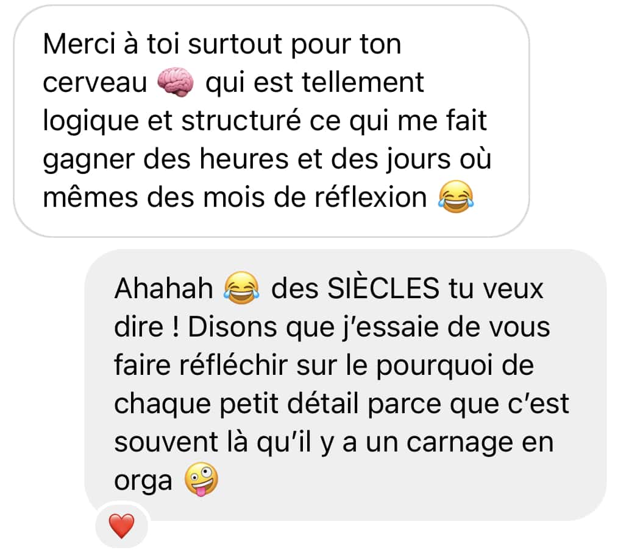Viewport: 629px width, 558px height.
Task: Select the grey "Ahahah" reply bubble
Action: tap(346, 385)
